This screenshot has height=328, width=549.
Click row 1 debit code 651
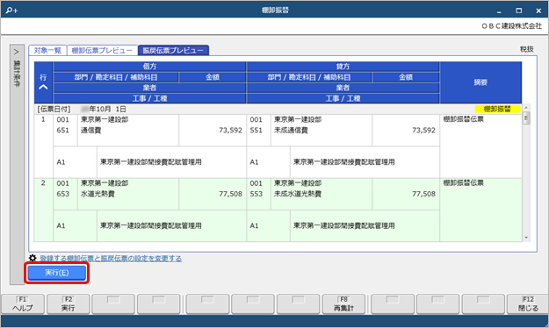(63, 130)
